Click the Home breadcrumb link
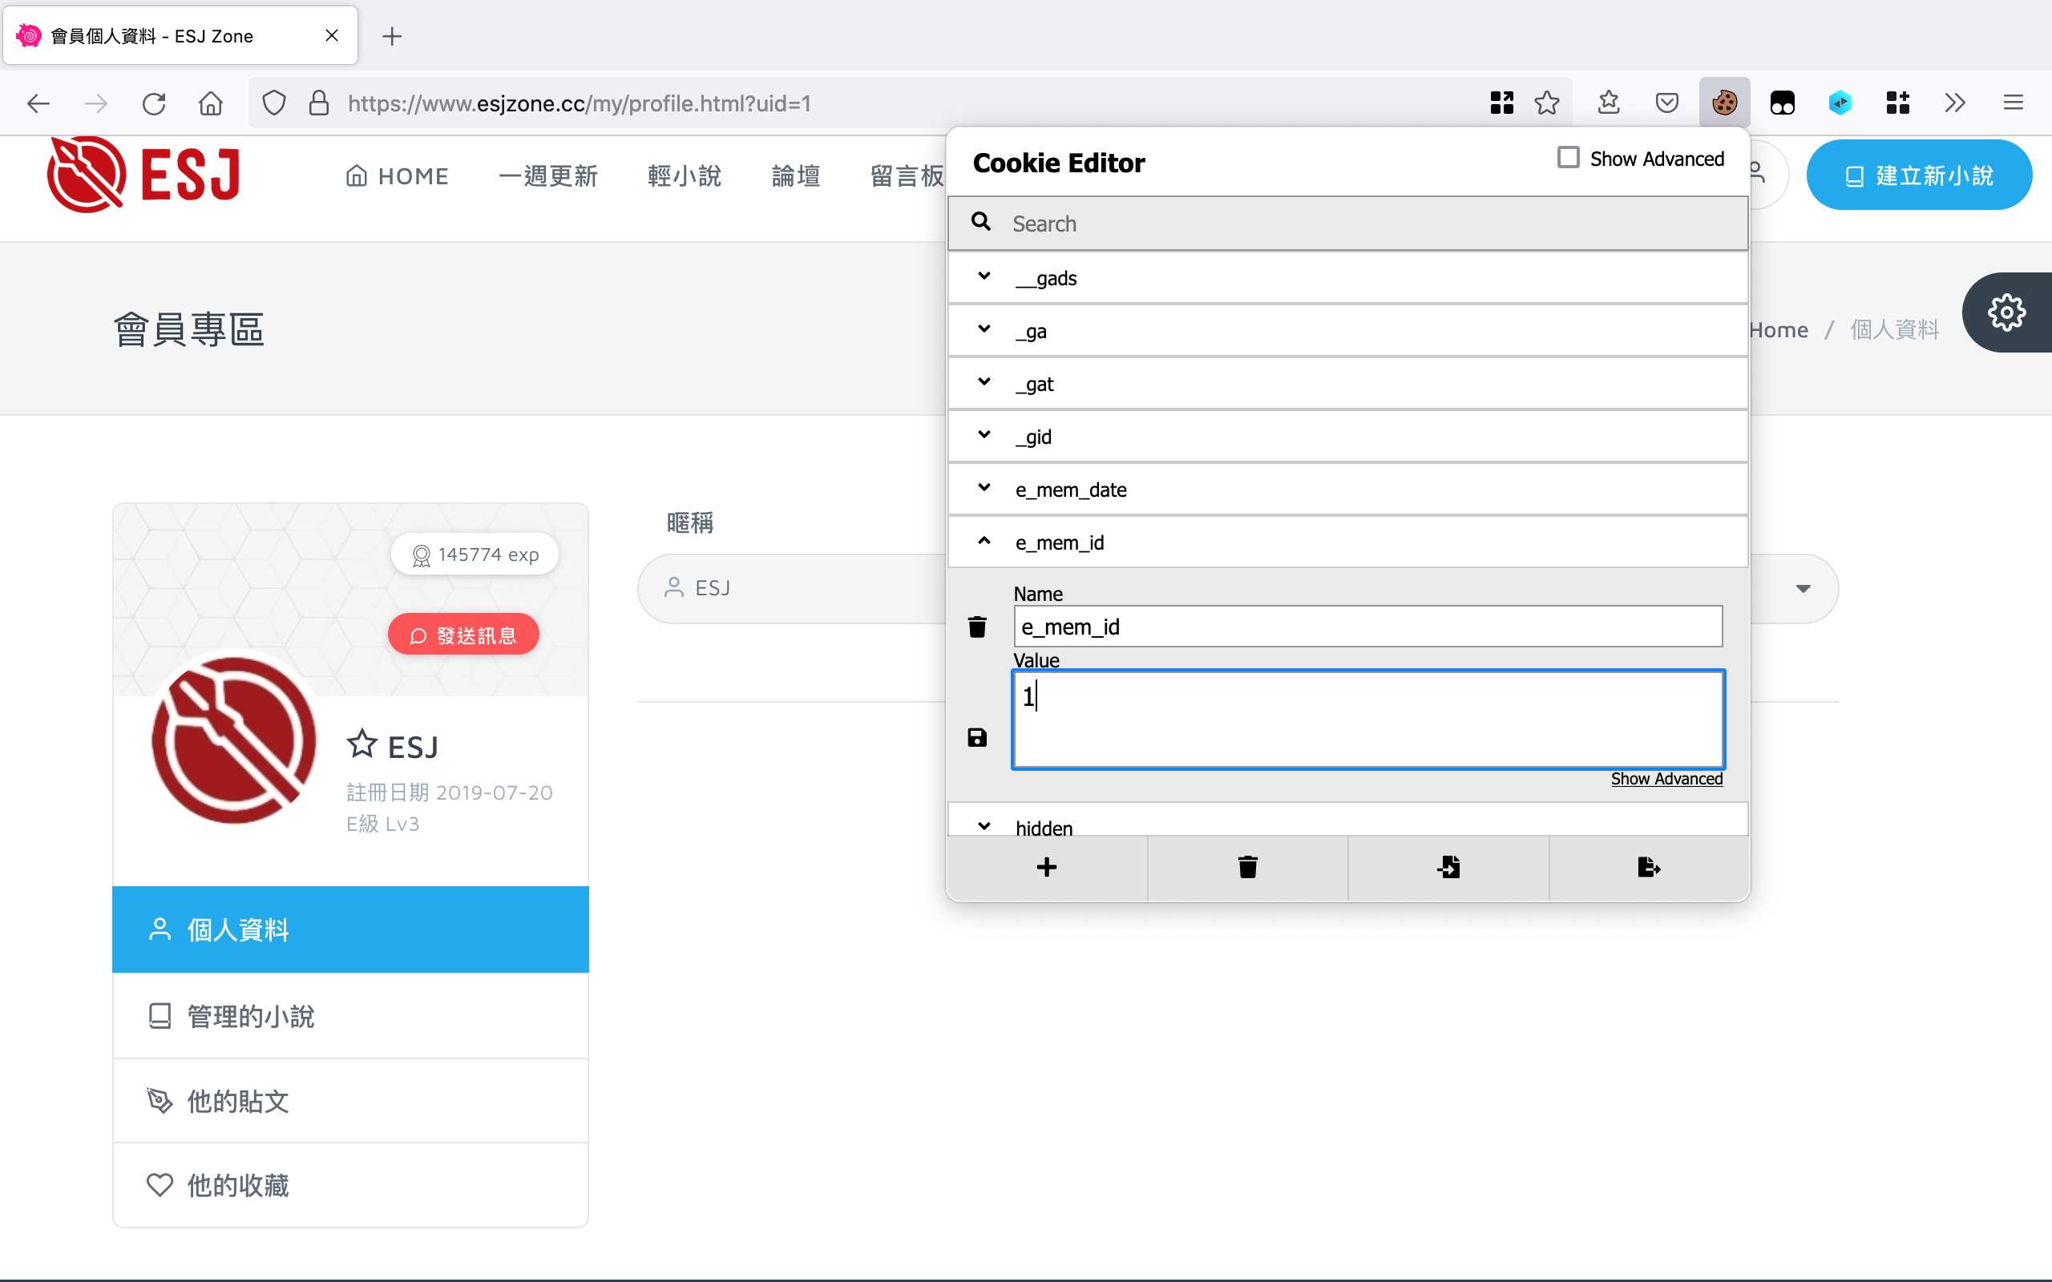 (x=1778, y=329)
